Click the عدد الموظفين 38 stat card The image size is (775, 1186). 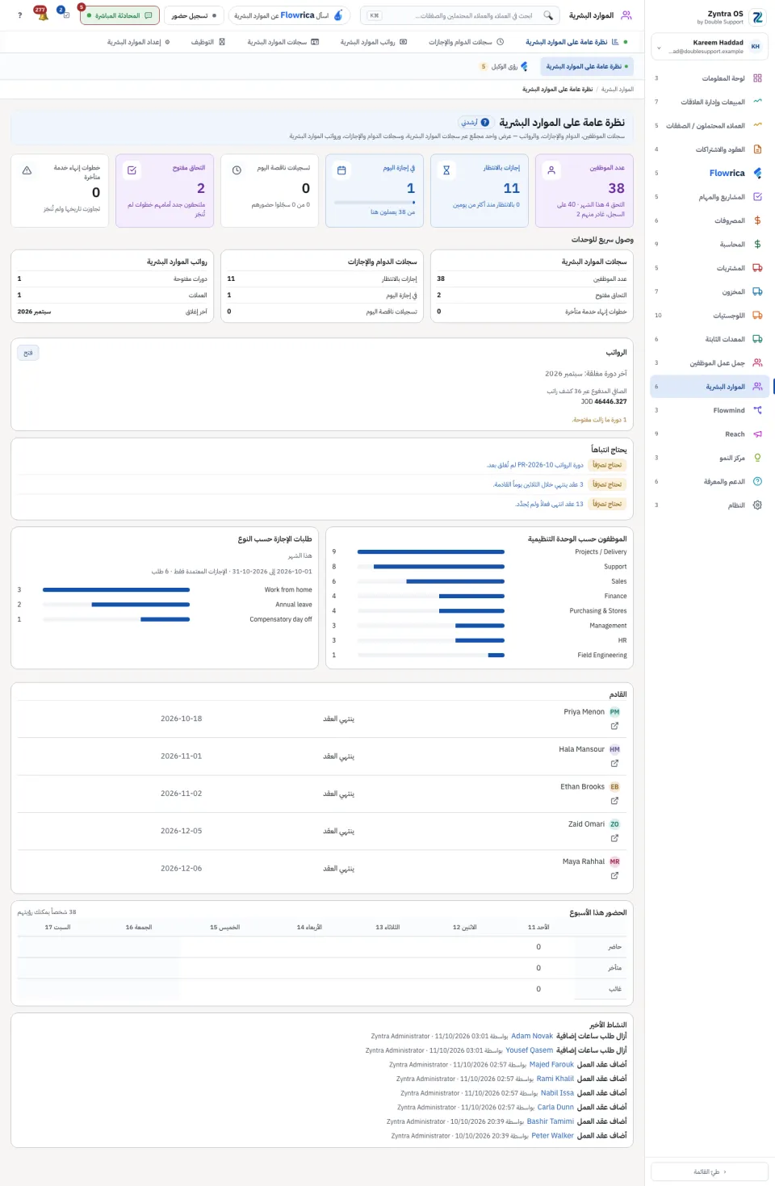pyautogui.click(x=584, y=191)
